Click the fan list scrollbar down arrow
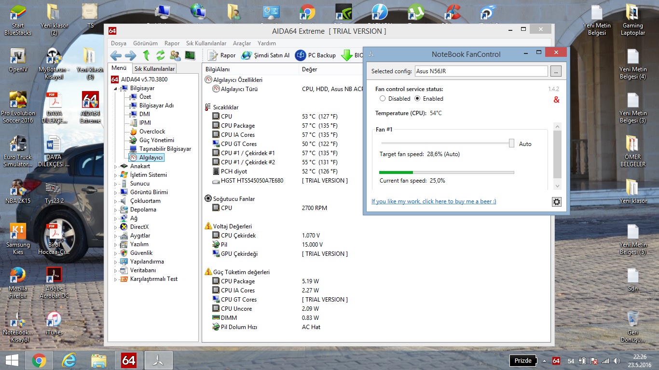This screenshot has height=370, width=659. pyautogui.click(x=557, y=186)
